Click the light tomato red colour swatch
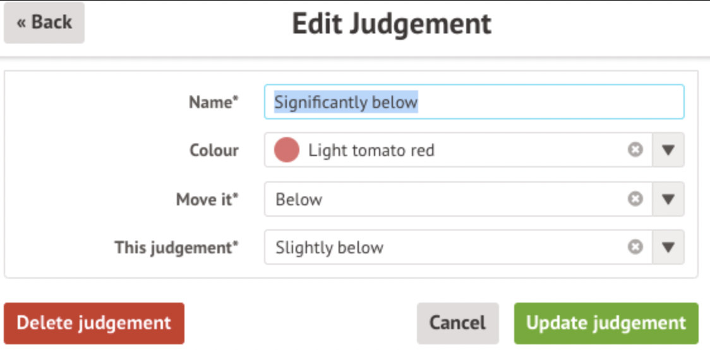Viewport: 710px width, 350px height. point(286,150)
